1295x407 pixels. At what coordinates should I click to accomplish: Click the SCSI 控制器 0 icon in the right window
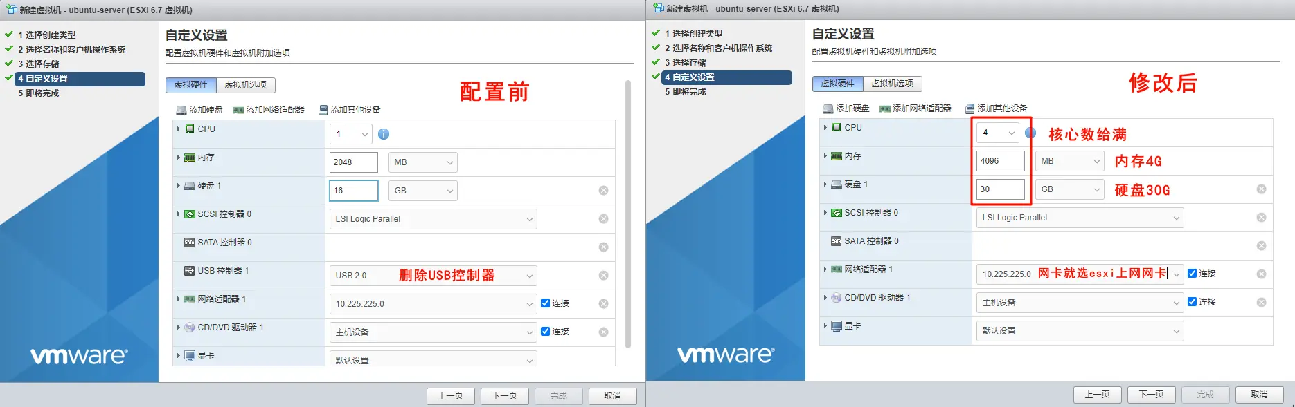tap(836, 213)
